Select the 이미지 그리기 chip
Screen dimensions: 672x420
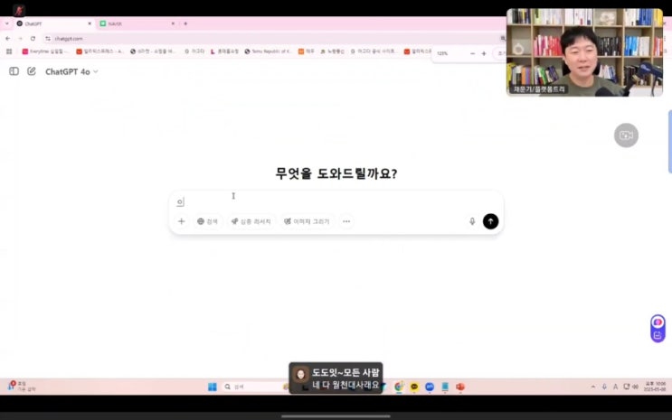[307, 221]
